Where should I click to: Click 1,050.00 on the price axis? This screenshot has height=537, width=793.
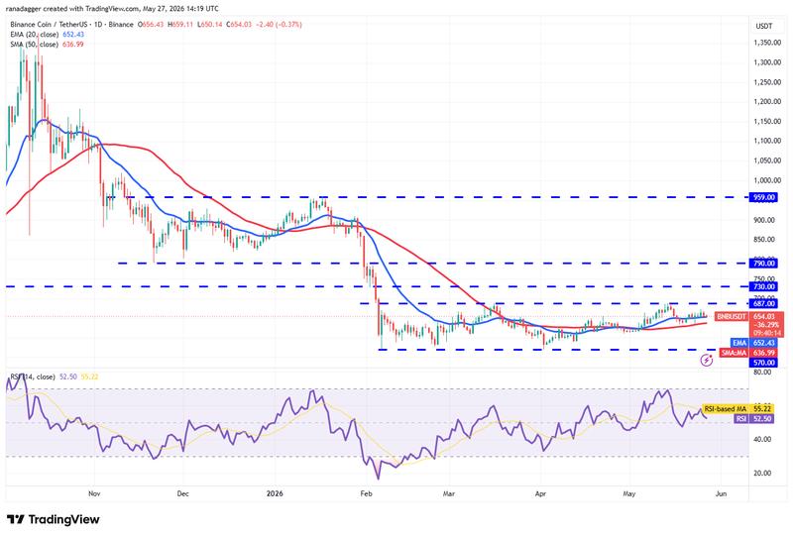pos(767,161)
